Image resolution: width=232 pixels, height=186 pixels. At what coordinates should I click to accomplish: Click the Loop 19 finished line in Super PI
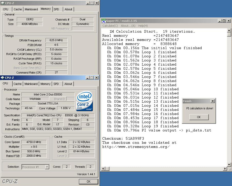point(143,126)
